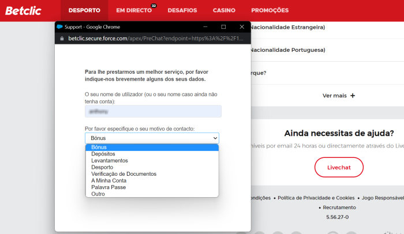Start a Livechat session
The height and width of the screenshot is (234, 404).
pyautogui.click(x=339, y=167)
